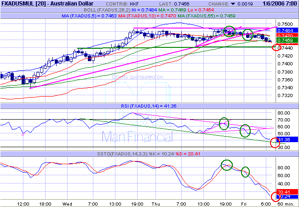Click the "0.7500" price axis label
The width and height of the screenshot is (299, 207).
coord(285,24)
